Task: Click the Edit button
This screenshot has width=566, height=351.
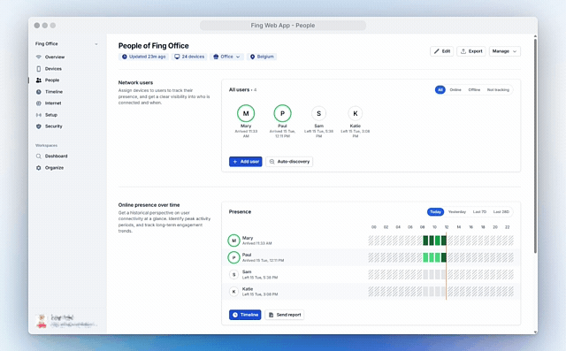Action: 442,51
